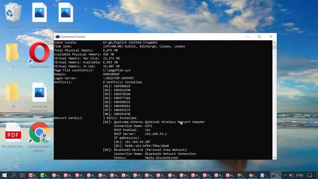Click the 2 NIC(s) Installed text
Image resolution: width=318 pixels, height=179 pixels.
120,118
